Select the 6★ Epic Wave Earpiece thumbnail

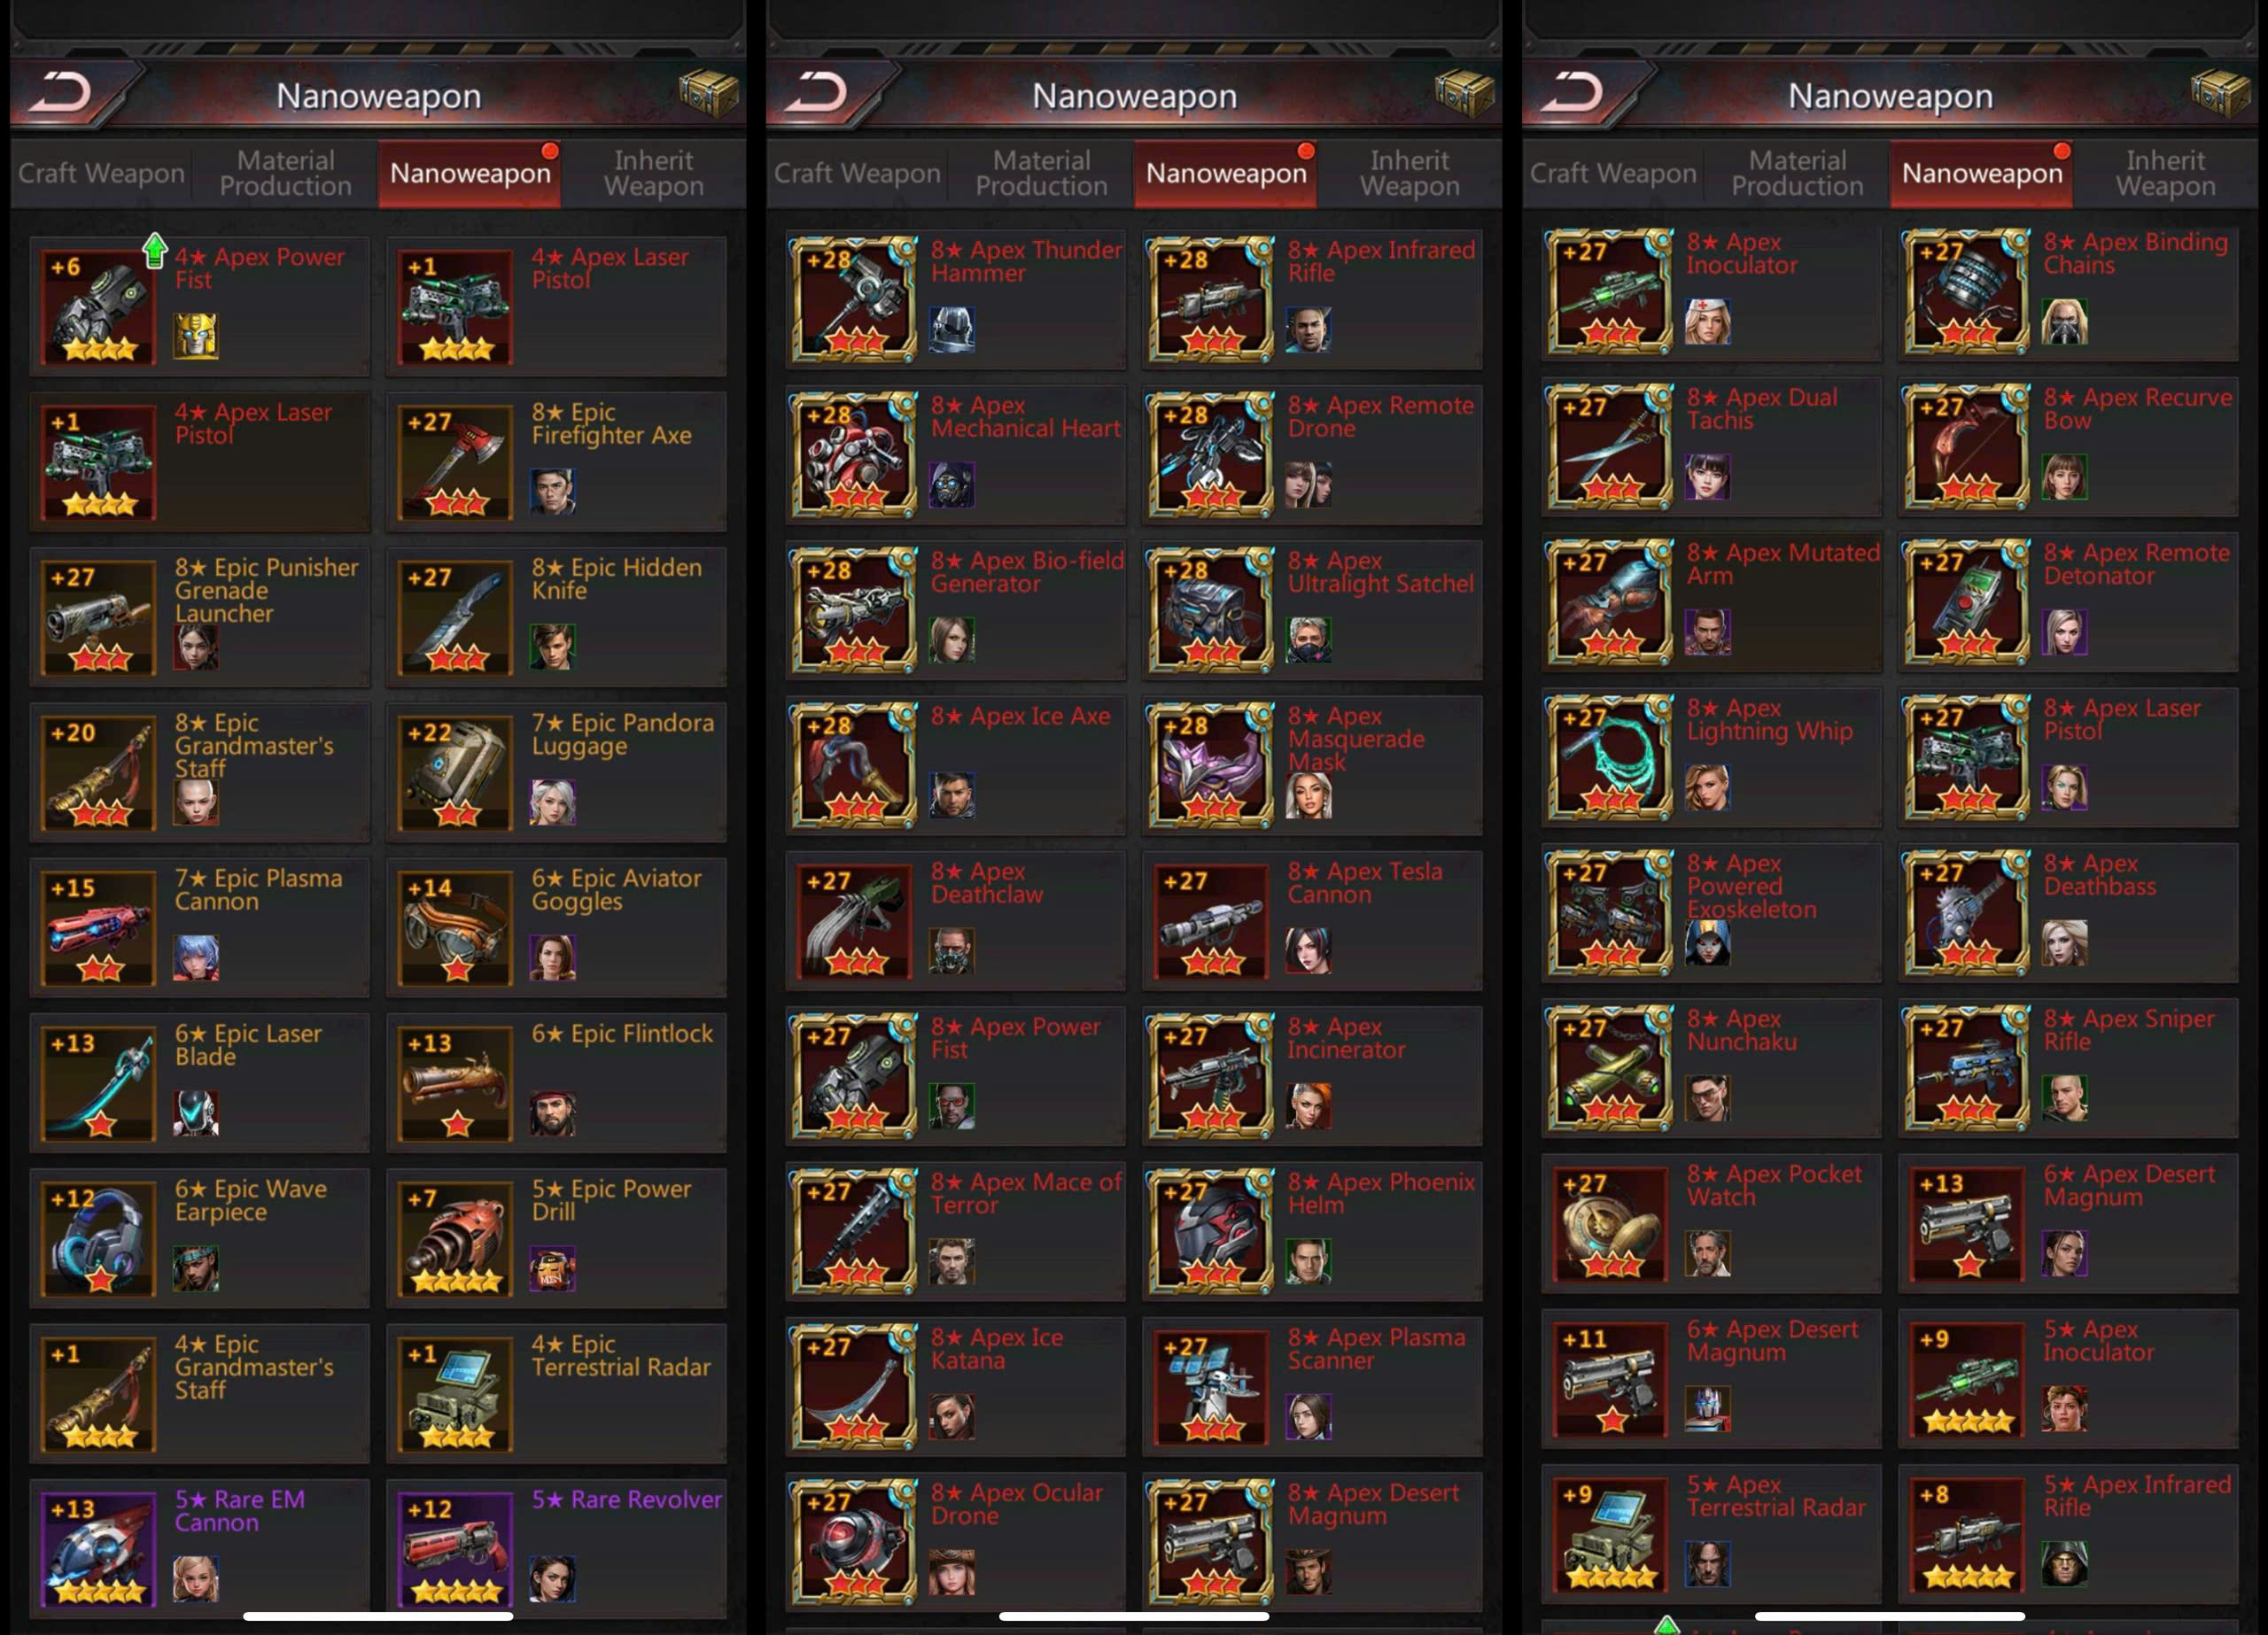99,1238
